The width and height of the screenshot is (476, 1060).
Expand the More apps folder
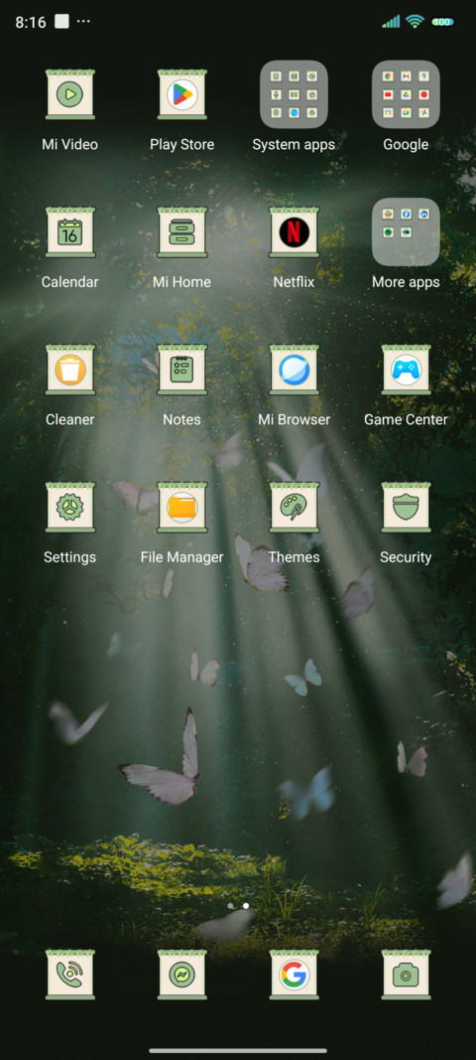[406, 231]
